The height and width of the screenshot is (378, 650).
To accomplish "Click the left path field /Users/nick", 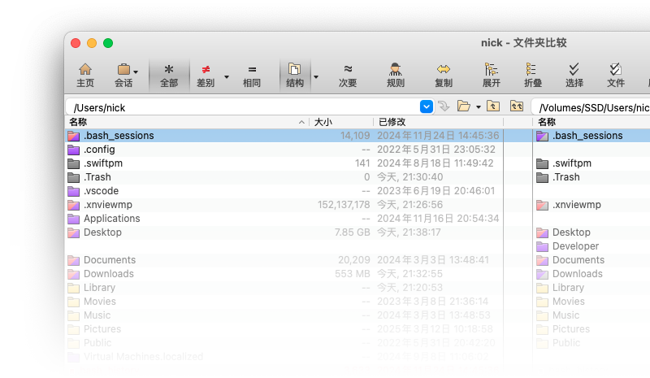I will (244, 107).
